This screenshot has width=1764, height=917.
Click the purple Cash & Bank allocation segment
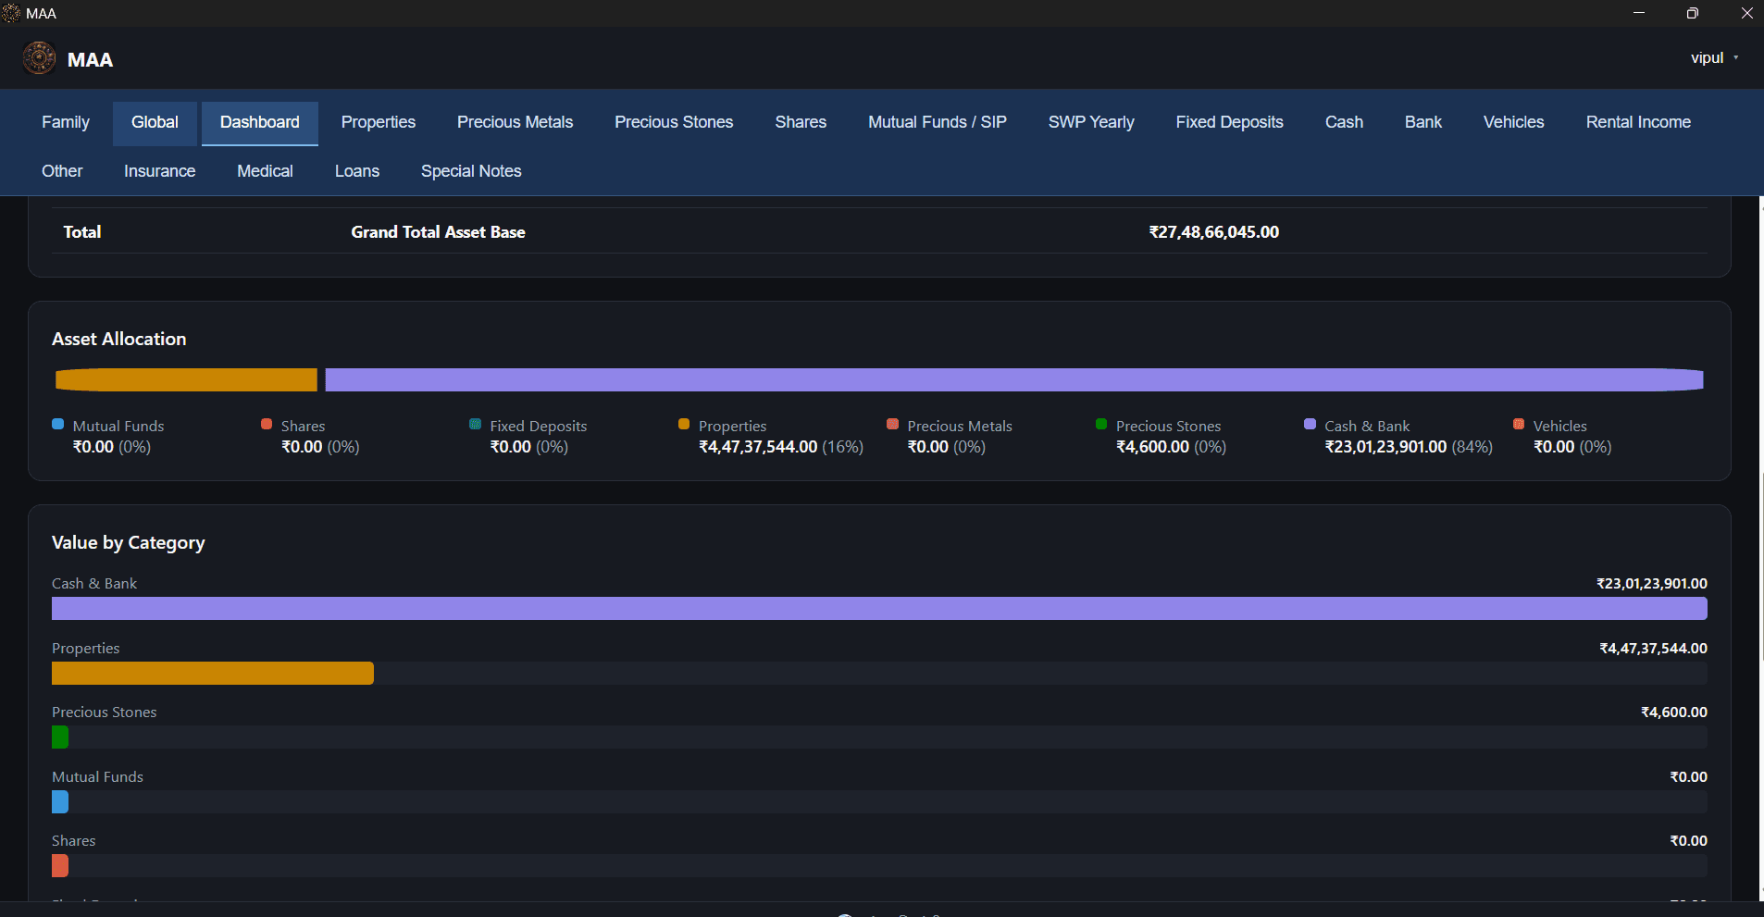coord(1014,379)
